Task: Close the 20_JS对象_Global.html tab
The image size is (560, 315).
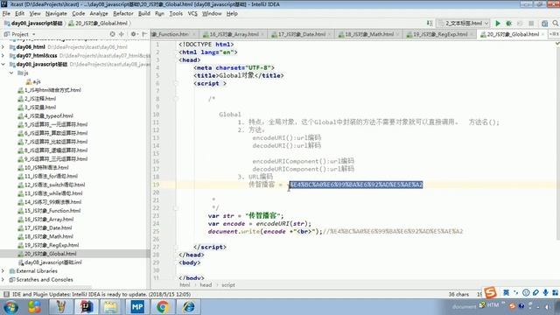Action: pos(542,34)
